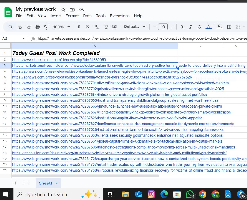Decrease decimal places

[96, 27]
